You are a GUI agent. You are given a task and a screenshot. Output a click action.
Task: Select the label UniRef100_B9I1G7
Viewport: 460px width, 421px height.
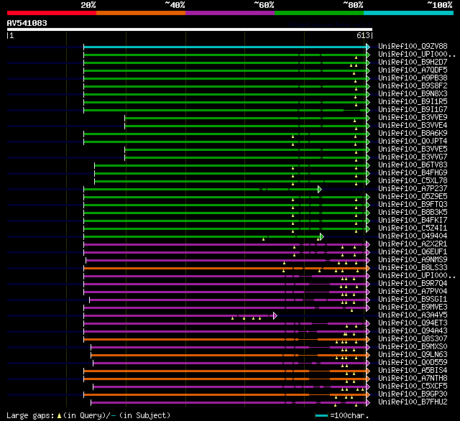pos(413,110)
